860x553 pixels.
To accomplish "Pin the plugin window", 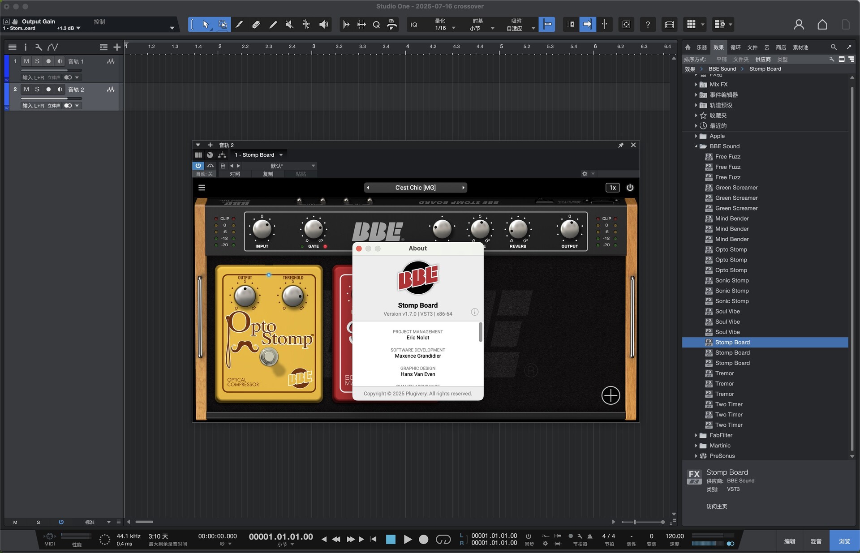I will point(621,145).
